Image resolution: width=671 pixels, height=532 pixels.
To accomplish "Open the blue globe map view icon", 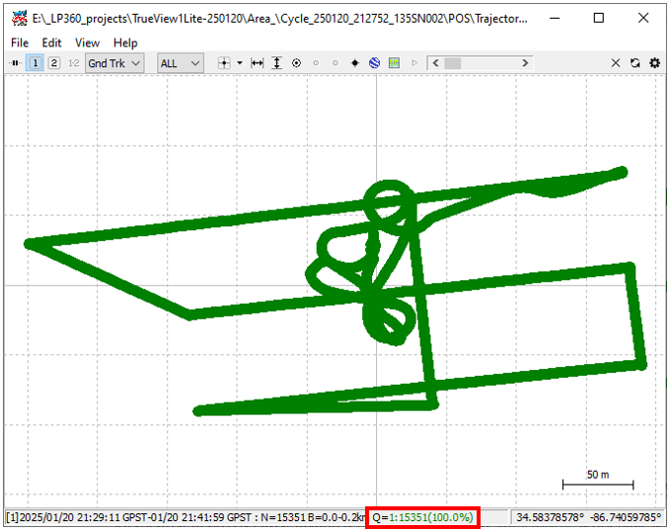I will pos(374,63).
